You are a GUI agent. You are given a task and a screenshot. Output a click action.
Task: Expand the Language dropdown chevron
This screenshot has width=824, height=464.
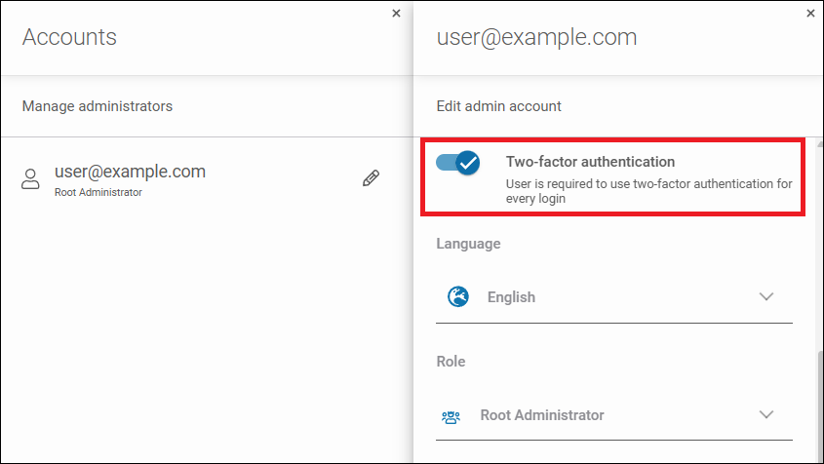[765, 297]
